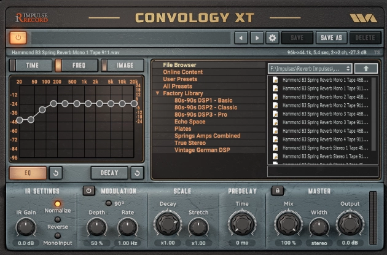Select Vintage German DSP library

pyautogui.click(x=202, y=150)
